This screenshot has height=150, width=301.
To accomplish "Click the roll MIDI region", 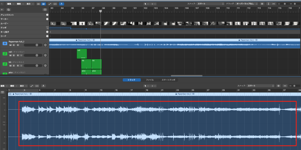I will point(82,54).
